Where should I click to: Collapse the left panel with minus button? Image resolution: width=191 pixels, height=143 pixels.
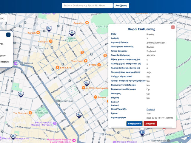pos(8,35)
